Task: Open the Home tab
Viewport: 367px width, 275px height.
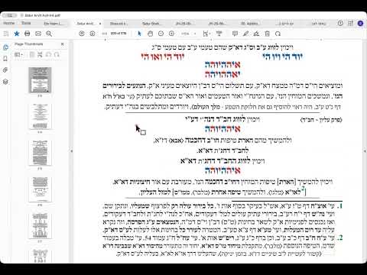Action: 9,23
